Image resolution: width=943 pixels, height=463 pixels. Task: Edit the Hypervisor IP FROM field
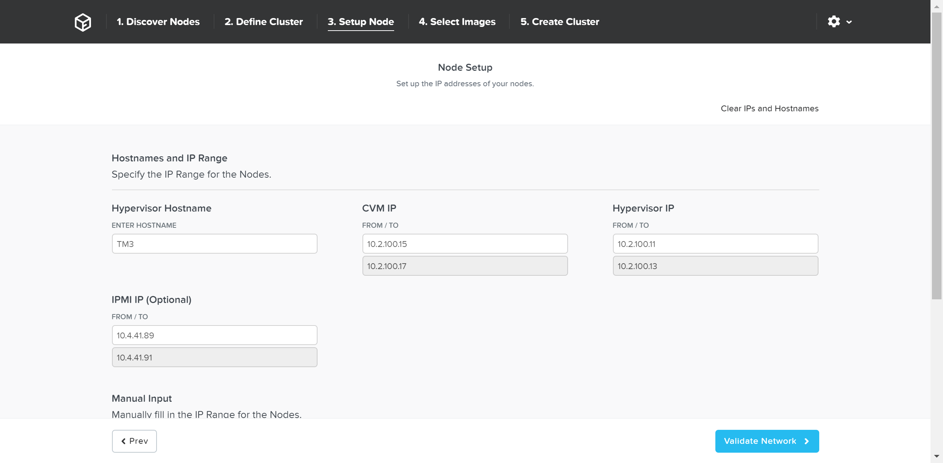pos(715,244)
